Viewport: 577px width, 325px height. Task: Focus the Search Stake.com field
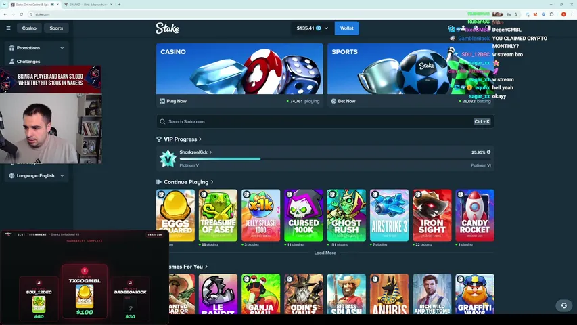pyautogui.click(x=325, y=121)
